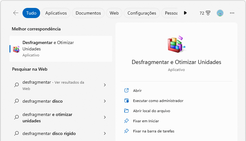
Task: Select desfragmentar disco rígido suggestion
Action: coord(61,133)
